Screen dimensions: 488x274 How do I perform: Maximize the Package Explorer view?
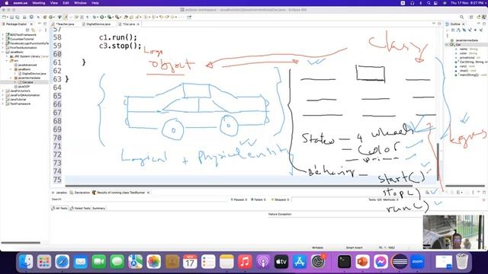pos(45,24)
